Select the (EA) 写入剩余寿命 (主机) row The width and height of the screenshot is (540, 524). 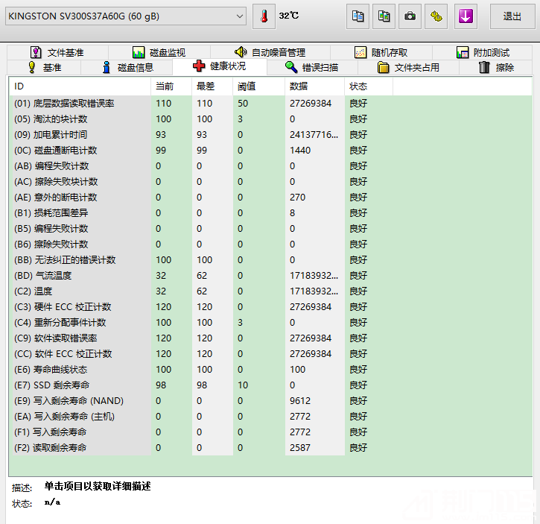click(270, 417)
